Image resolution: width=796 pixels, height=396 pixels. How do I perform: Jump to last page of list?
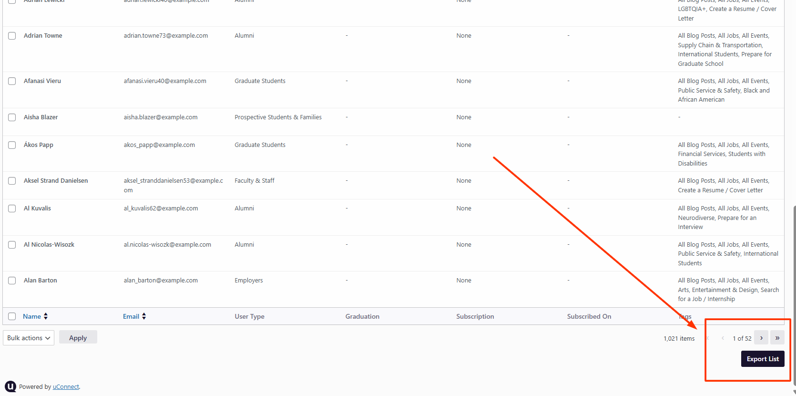point(777,338)
